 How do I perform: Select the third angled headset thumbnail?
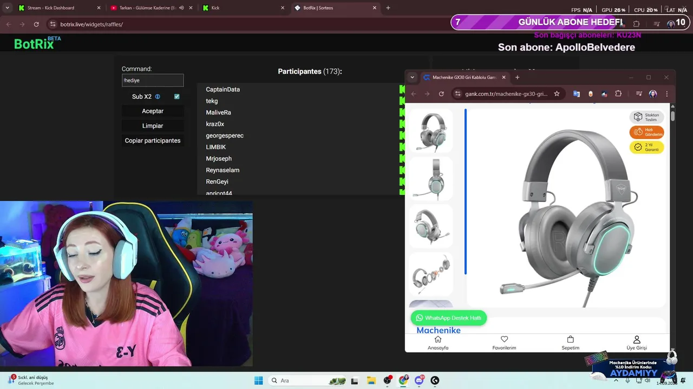431,226
